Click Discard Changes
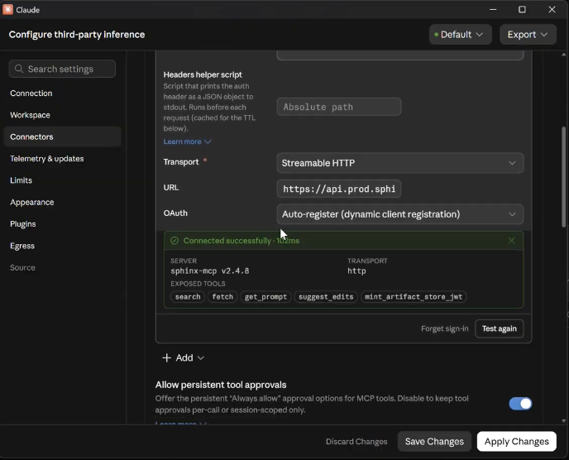The width and height of the screenshot is (569, 460). pyautogui.click(x=356, y=442)
